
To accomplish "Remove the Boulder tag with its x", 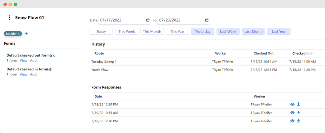I will coord(19,33).
